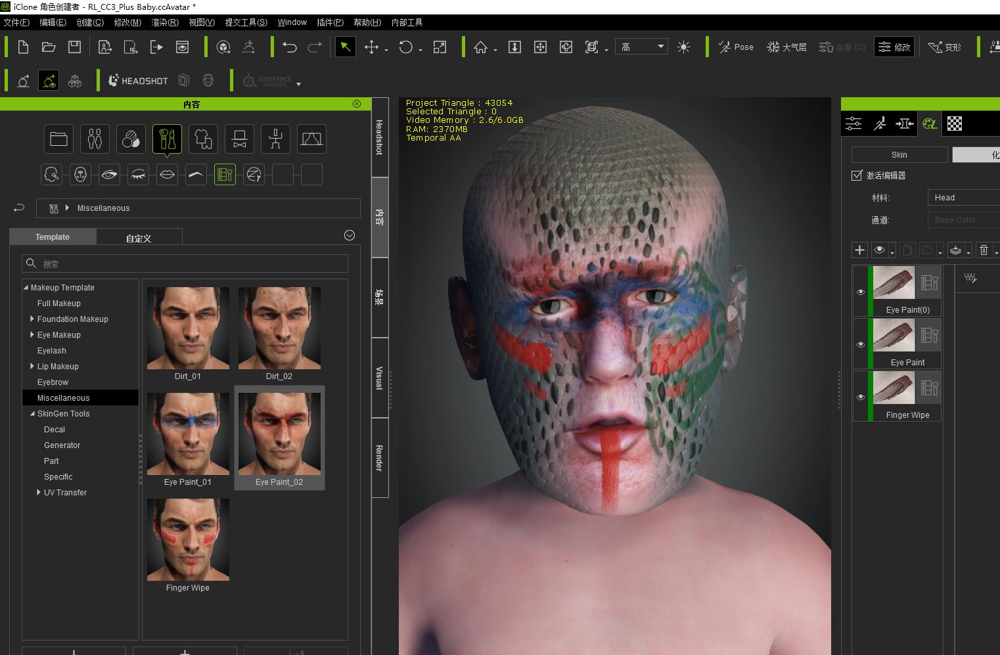1000x655 pixels.
Task: Toggle activate editor checkbox
Action: 857,175
